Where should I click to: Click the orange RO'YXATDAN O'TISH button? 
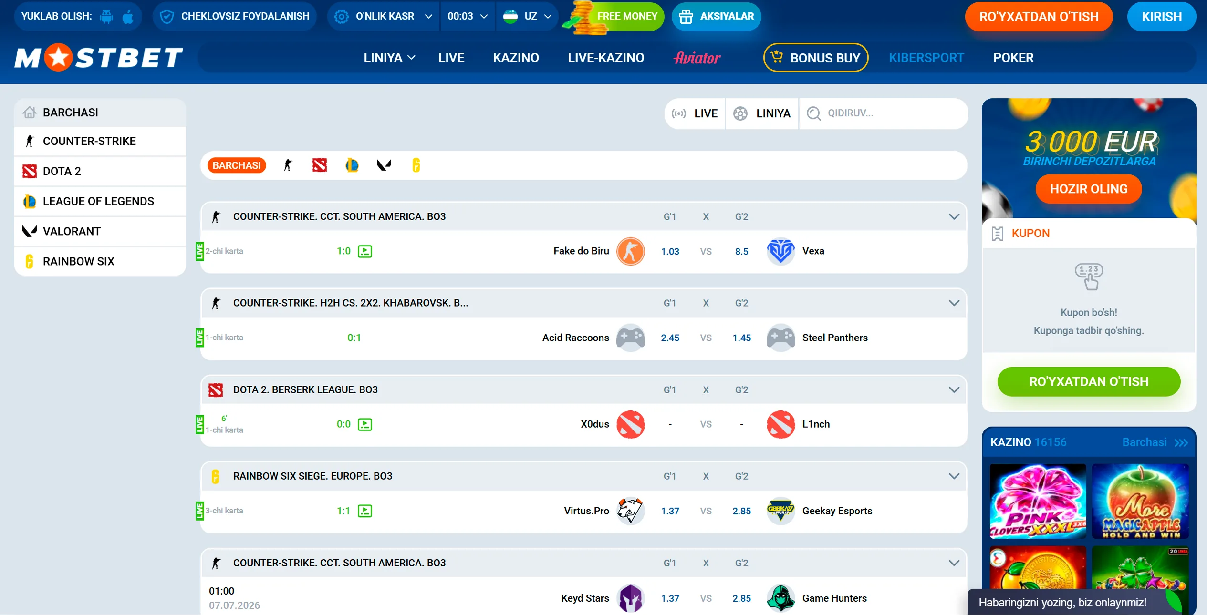click(x=1039, y=17)
